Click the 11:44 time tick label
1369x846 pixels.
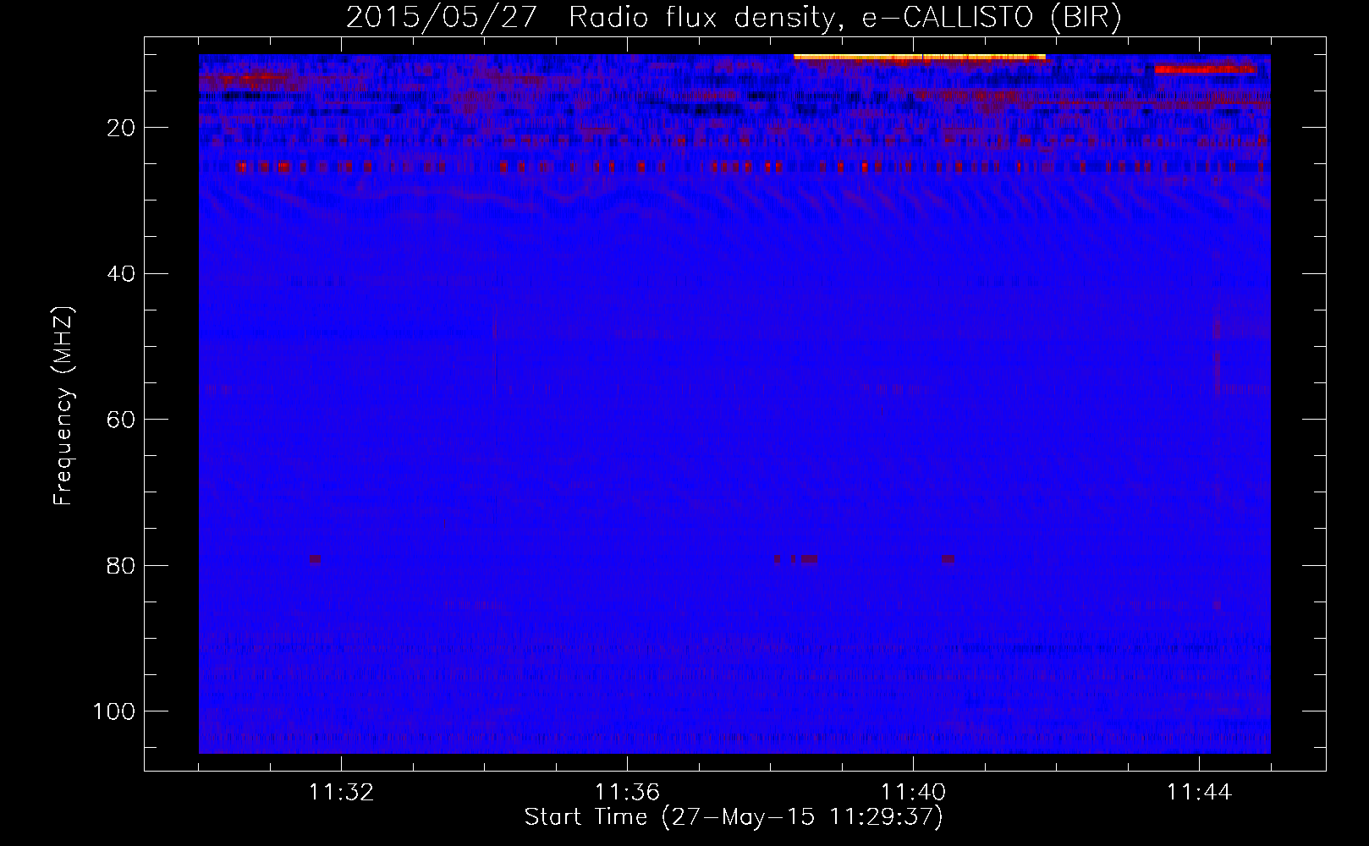pyautogui.click(x=1199, y=793)
